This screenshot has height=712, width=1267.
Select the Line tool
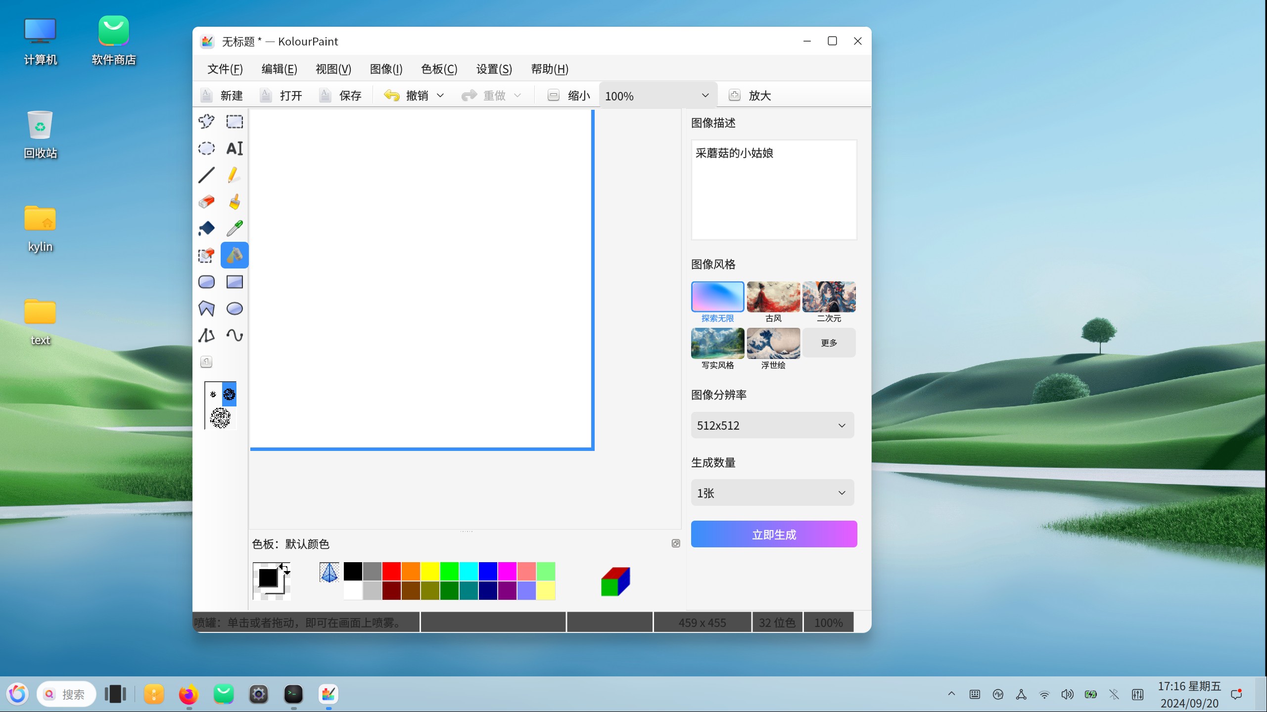pyautogui.click(x=206, y=175)
